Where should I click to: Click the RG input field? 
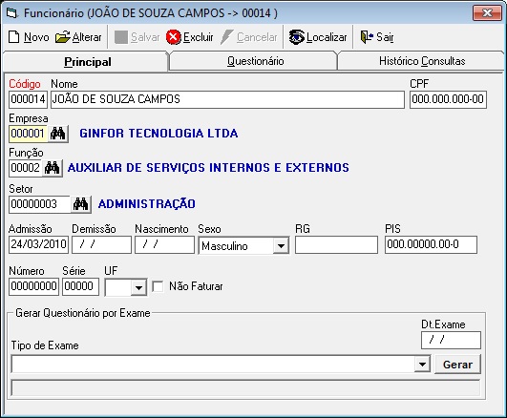pyautogui.click(x=336, y=244)
